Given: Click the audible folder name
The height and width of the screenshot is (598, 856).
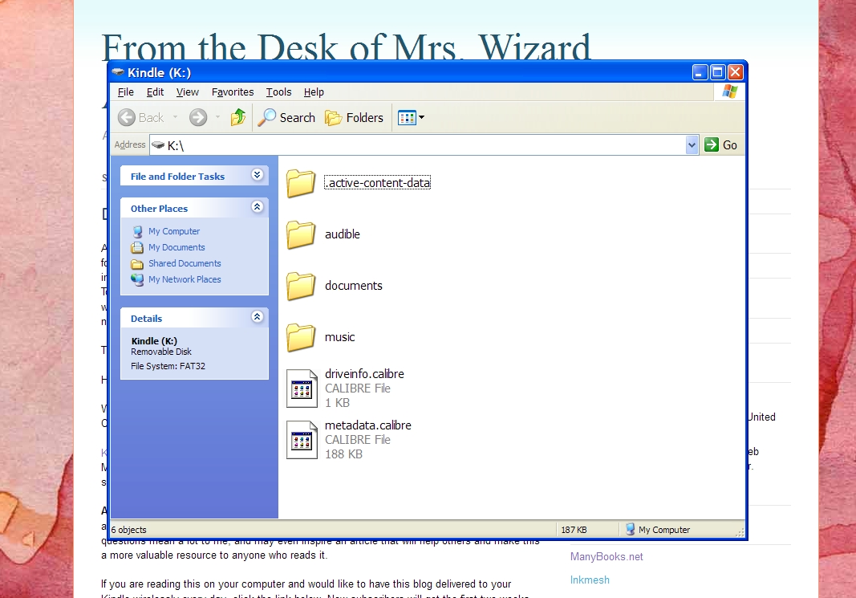Looking at the screenshot, I should 343,234.
